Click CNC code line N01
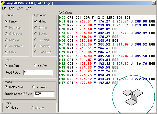157x114 pixels. pyautogui.click(x=107, y=21)
